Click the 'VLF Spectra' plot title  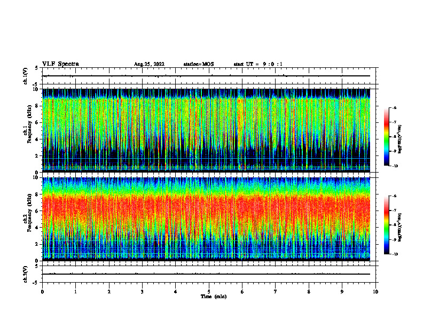click(x=60, y=64)
